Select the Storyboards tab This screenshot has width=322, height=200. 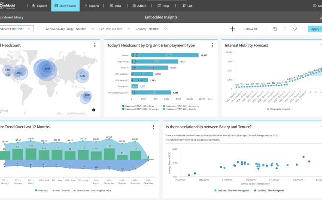pos(65,6)
